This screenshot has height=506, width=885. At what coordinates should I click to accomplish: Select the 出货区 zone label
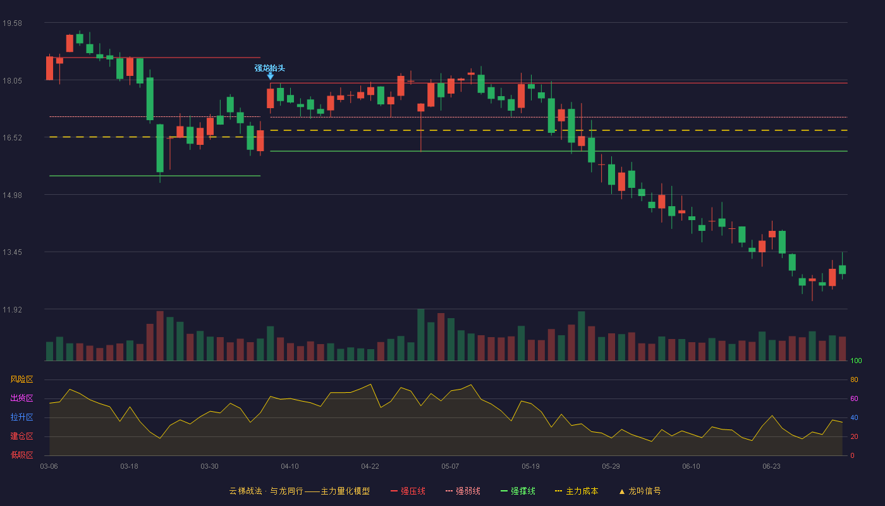point(21,398)
